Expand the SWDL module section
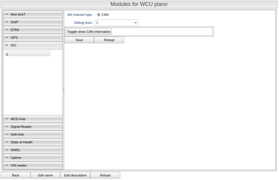This screenshot has width=279, height=180. click(x=33, y=150)
